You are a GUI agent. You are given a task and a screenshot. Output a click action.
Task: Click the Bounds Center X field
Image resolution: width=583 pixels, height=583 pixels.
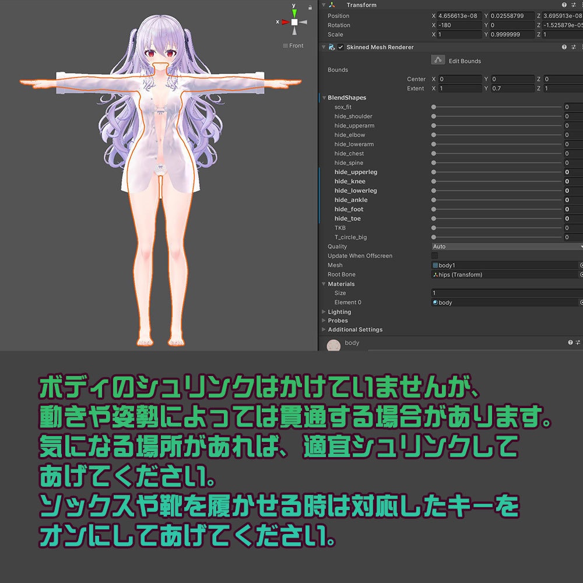[460, 79]
